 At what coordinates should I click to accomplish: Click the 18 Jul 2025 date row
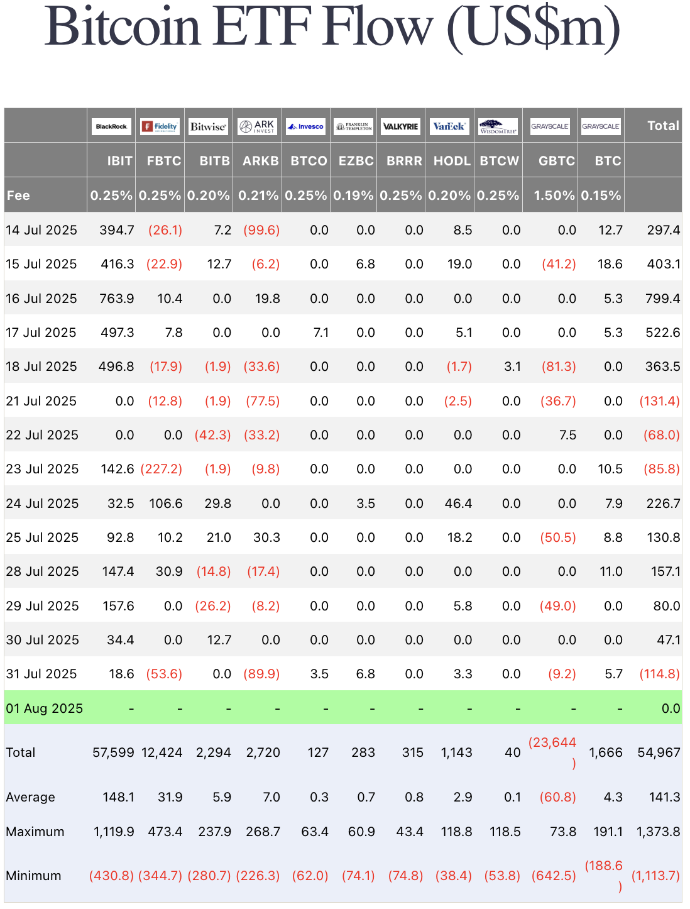[343, 366]
